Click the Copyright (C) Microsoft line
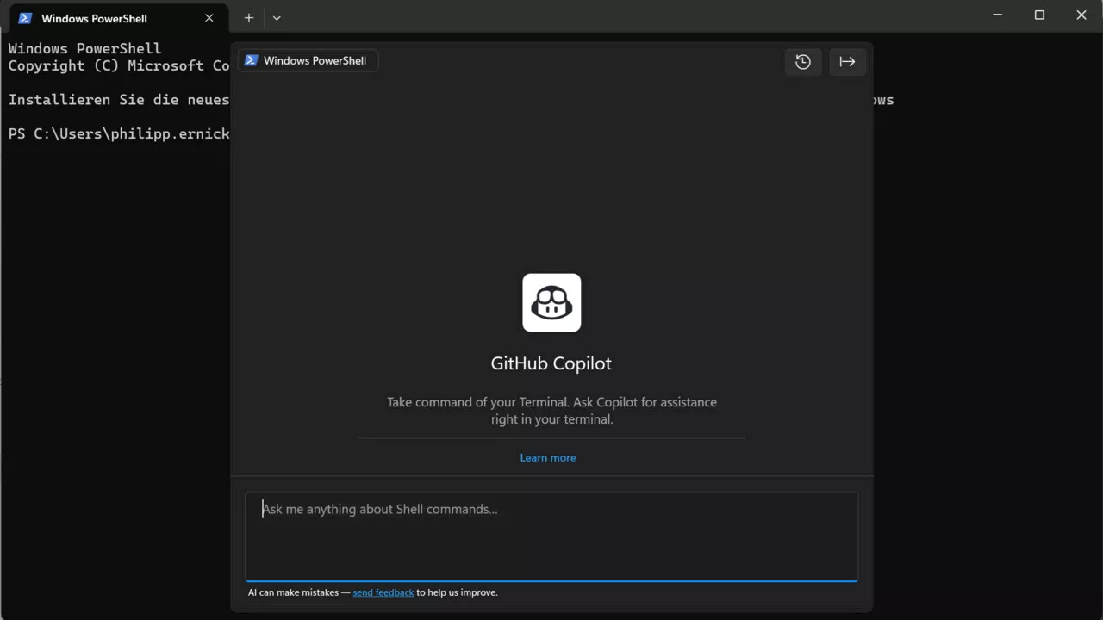The image size is (1103, 620). coord(119,65)
